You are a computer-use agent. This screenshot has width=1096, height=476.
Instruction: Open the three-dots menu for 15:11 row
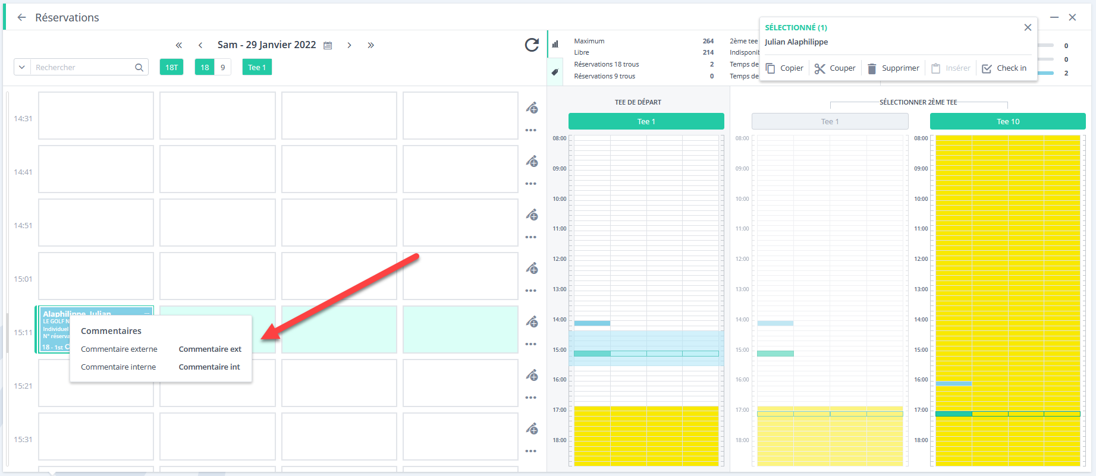(531, 344)
